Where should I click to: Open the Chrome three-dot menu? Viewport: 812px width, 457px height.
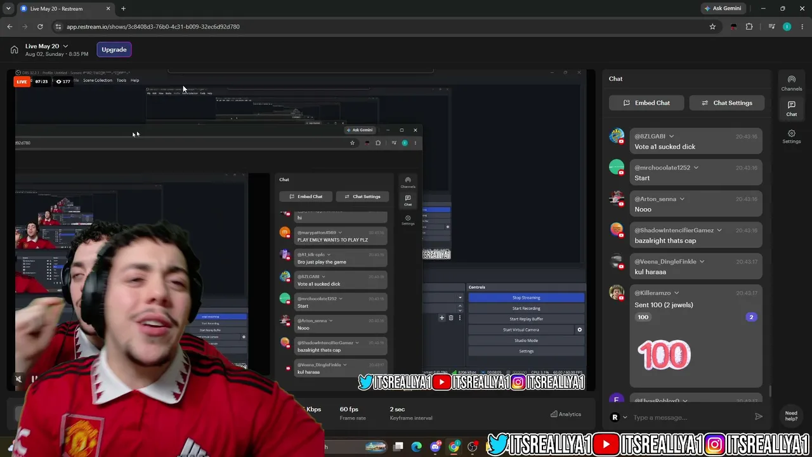[802, 27]
